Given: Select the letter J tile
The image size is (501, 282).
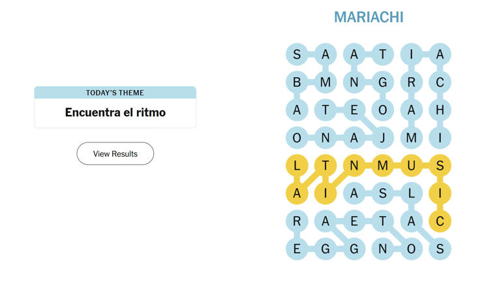Looking at the screenshot, I should 383,138.
